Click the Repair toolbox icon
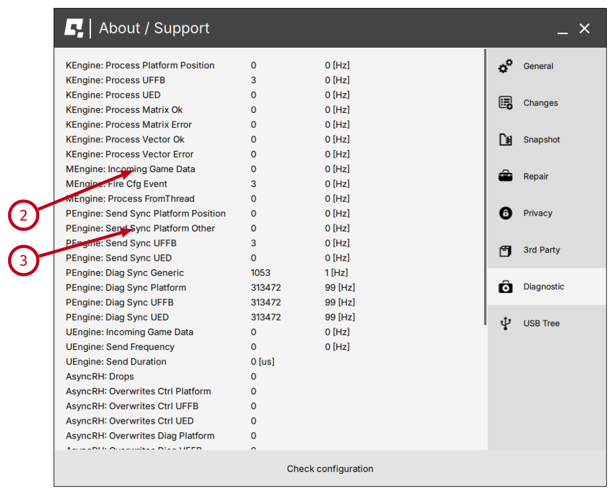 tap(505, 177)
